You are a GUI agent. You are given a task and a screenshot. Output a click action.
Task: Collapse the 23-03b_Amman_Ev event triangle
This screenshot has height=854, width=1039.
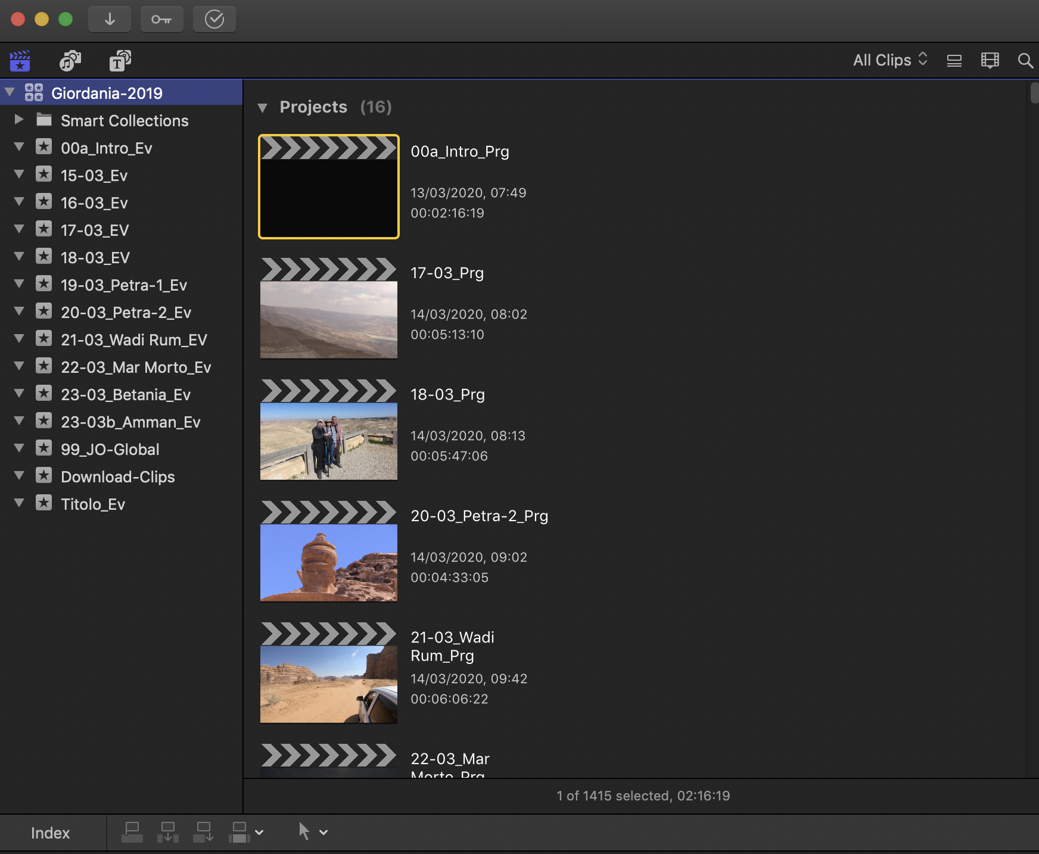tap(19, 420)
